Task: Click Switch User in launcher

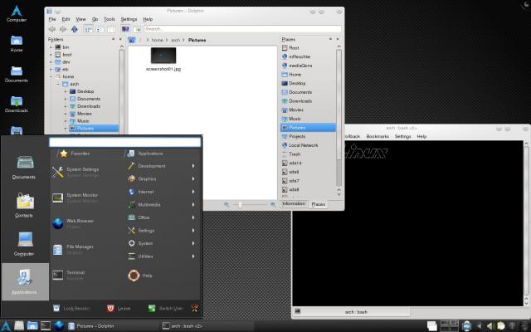Action: click(165, 308)
